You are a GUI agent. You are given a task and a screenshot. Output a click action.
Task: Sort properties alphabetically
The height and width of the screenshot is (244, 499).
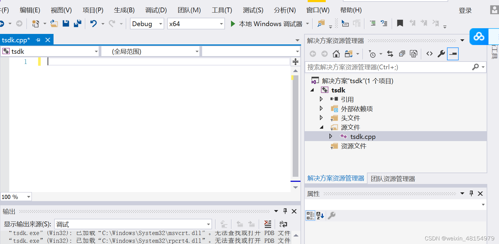(320, 215)
